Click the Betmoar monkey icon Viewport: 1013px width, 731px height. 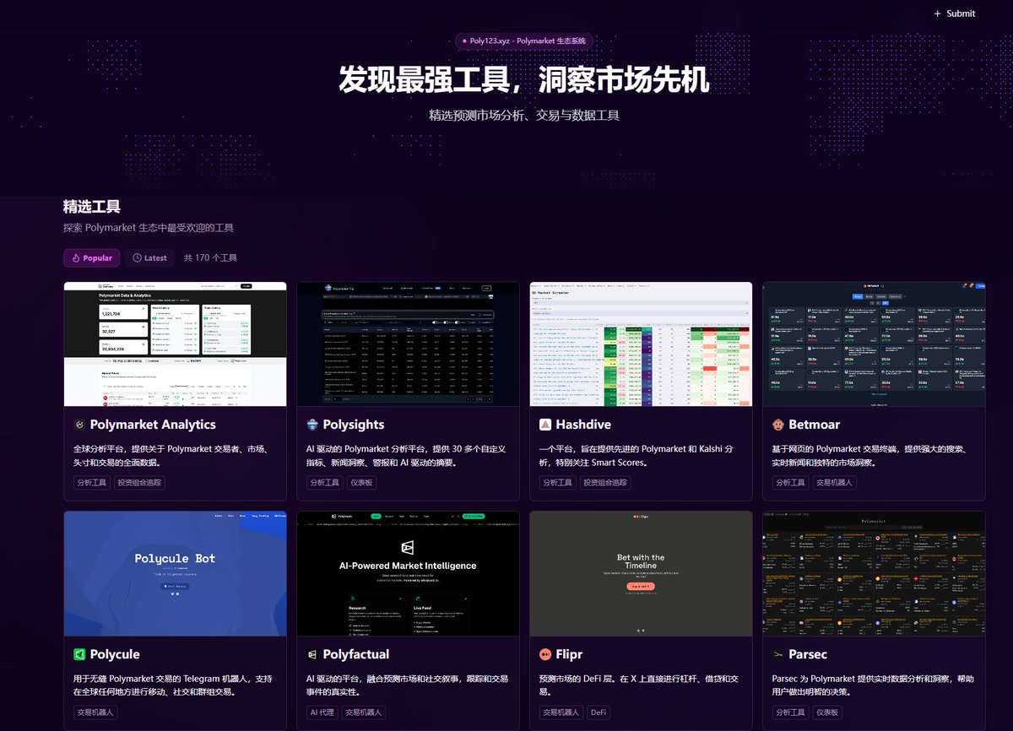click(778, 425)
